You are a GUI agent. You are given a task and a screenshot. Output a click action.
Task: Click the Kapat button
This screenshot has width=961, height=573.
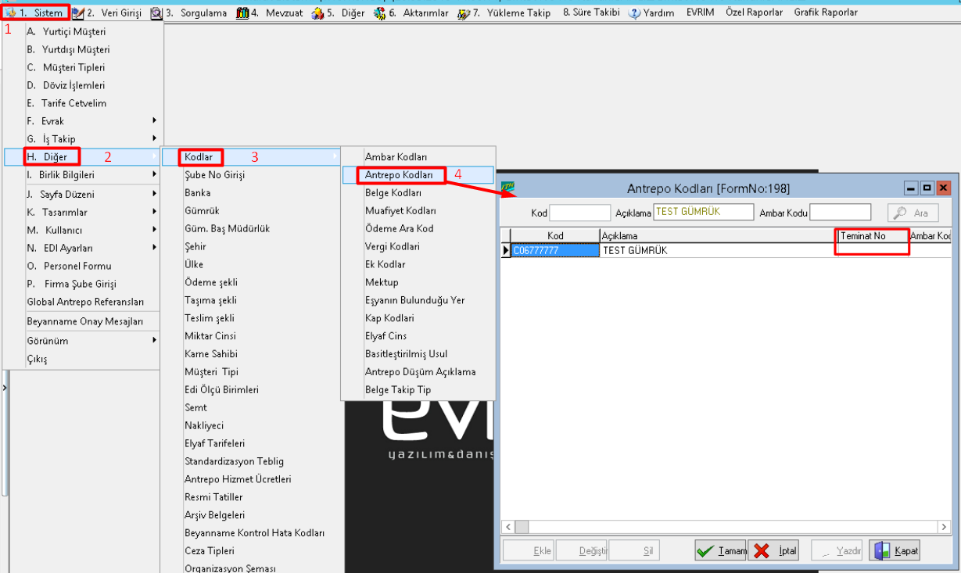[x=895, y=550]
